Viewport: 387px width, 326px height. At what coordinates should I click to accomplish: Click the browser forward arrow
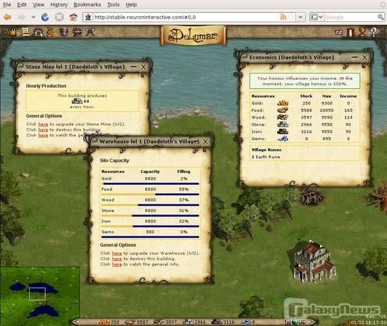tap(21, 17)
